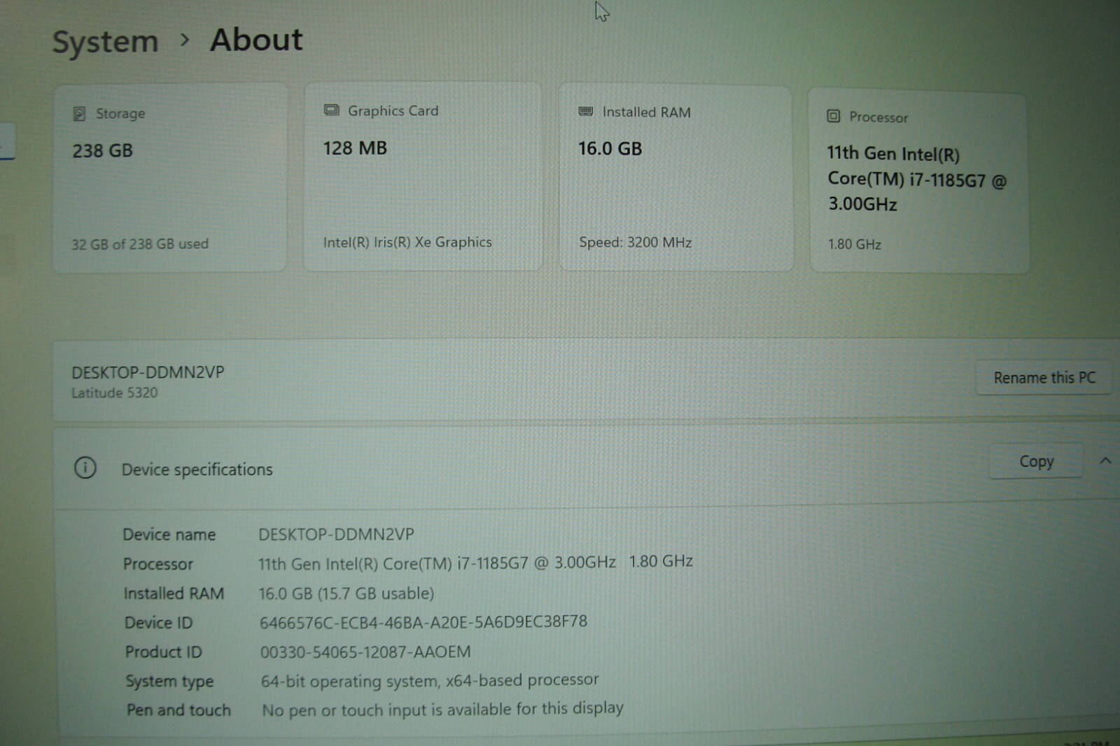1120x746 pixels.
Task: Click the Latitude 5320 model name
Action: tap(115, 393)
